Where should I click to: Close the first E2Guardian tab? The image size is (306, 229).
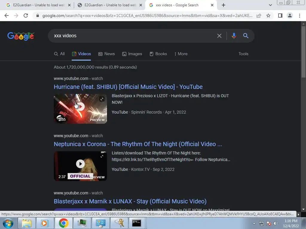(69, 5)
